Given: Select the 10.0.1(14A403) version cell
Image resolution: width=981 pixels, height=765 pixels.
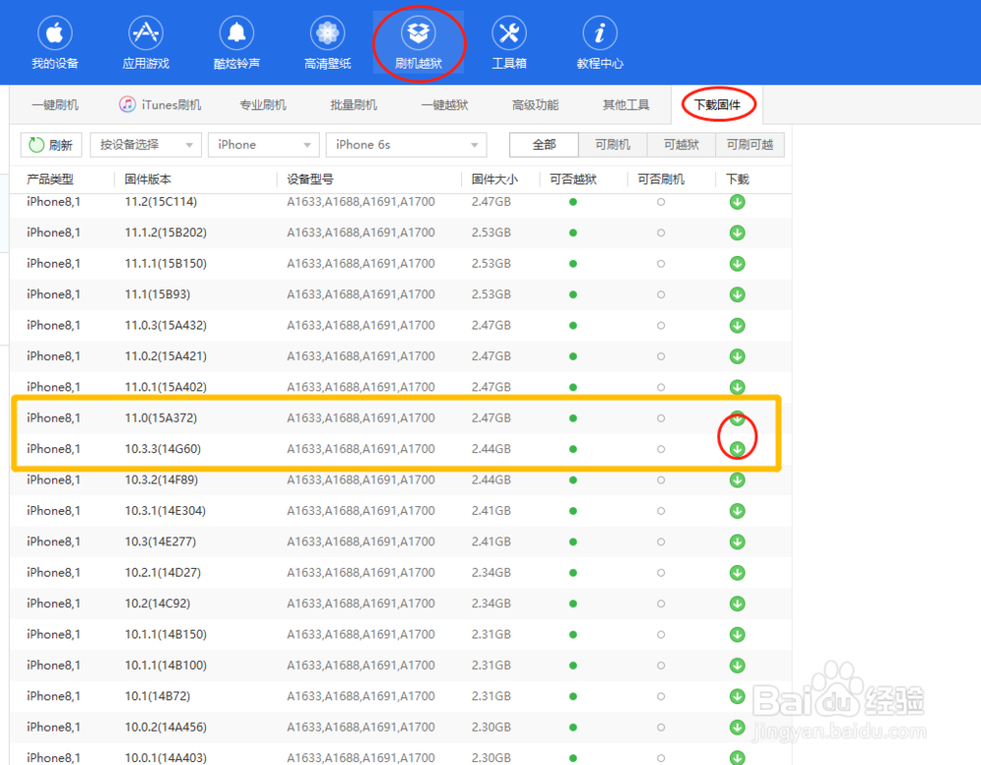Looking at the screenshot, I should coord(166,757).
